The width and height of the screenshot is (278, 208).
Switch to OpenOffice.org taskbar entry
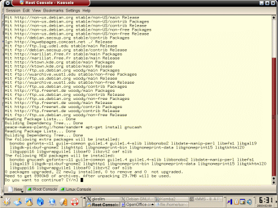(137, 205)
